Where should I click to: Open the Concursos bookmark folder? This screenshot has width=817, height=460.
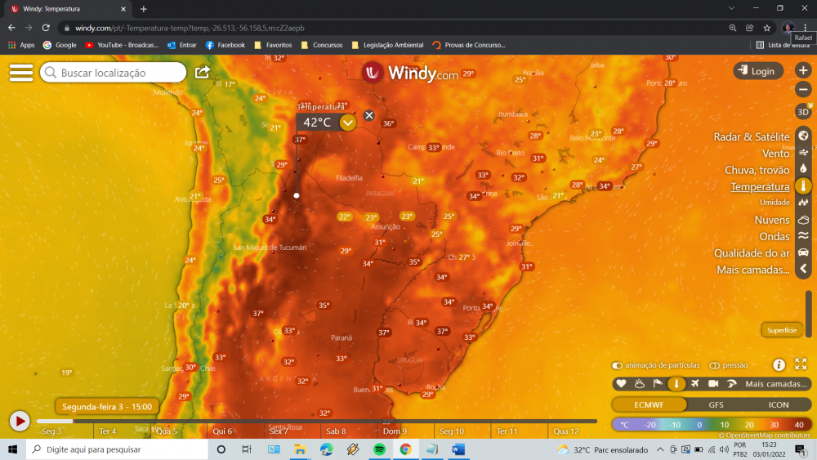[321, 45]
